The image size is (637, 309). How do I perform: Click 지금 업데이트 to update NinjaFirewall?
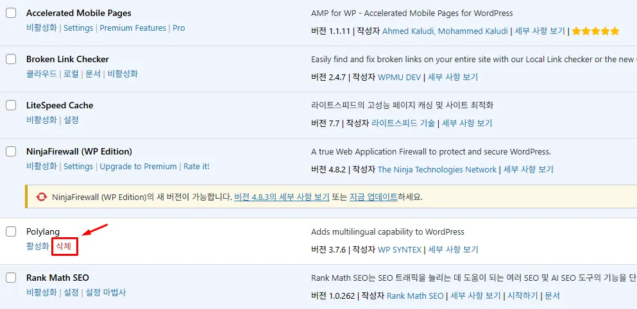(x=373, y=197)
